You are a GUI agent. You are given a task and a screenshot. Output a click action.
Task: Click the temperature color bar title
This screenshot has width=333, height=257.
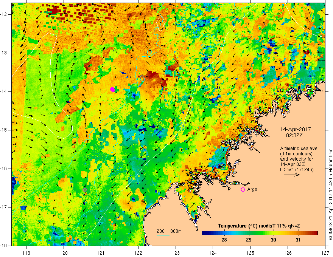259,226
